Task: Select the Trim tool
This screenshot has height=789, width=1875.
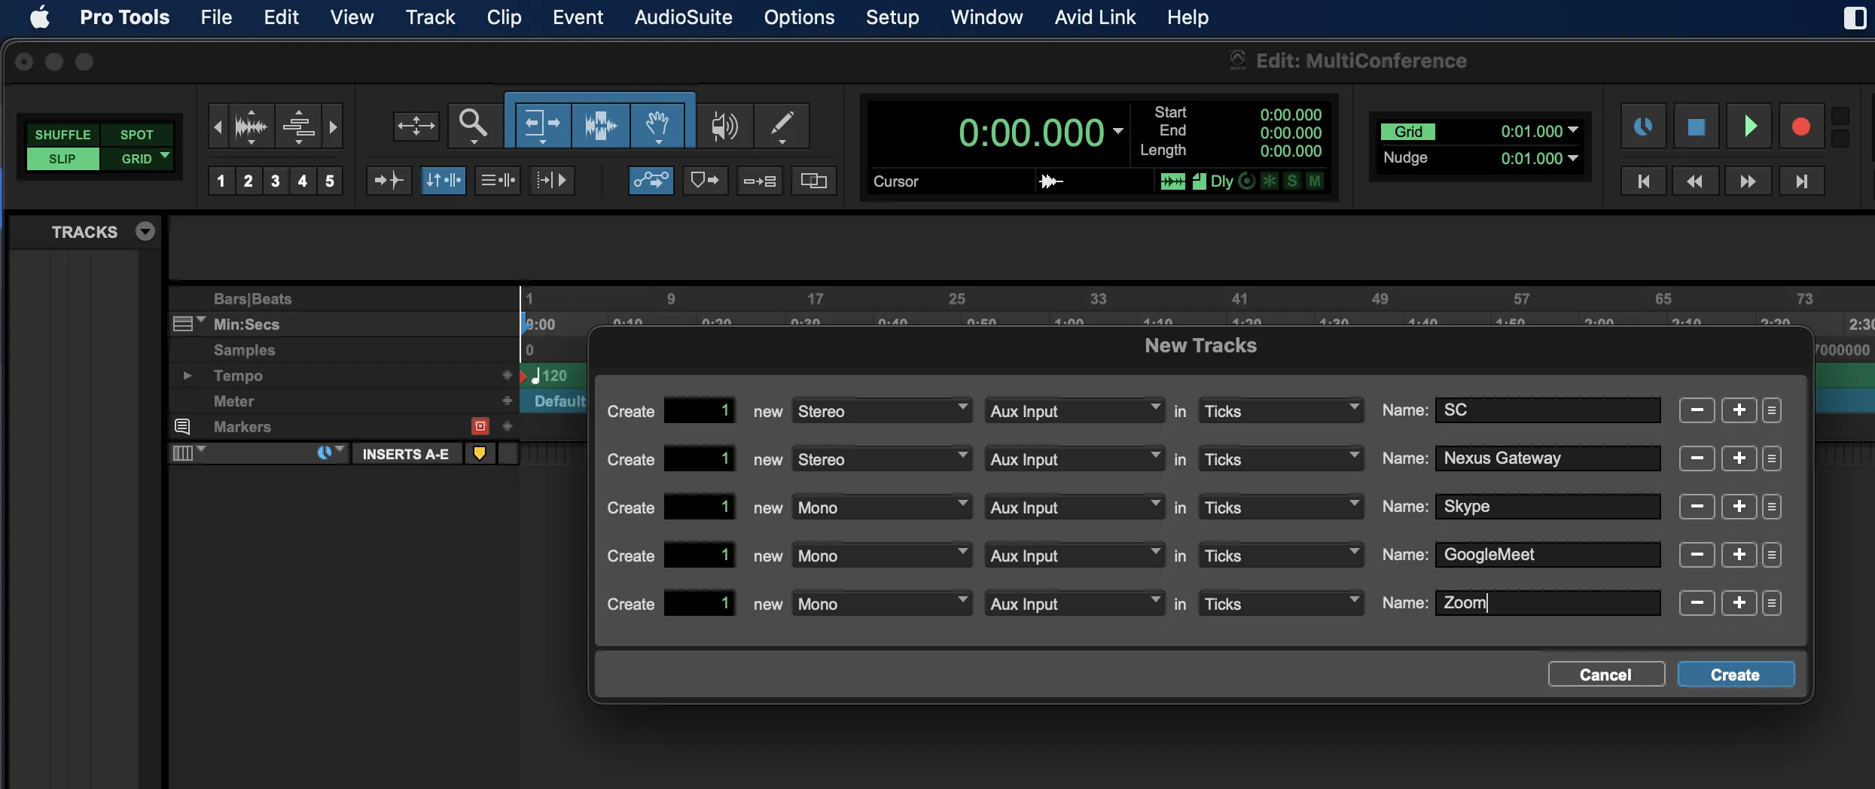Action: pos(543,125)
